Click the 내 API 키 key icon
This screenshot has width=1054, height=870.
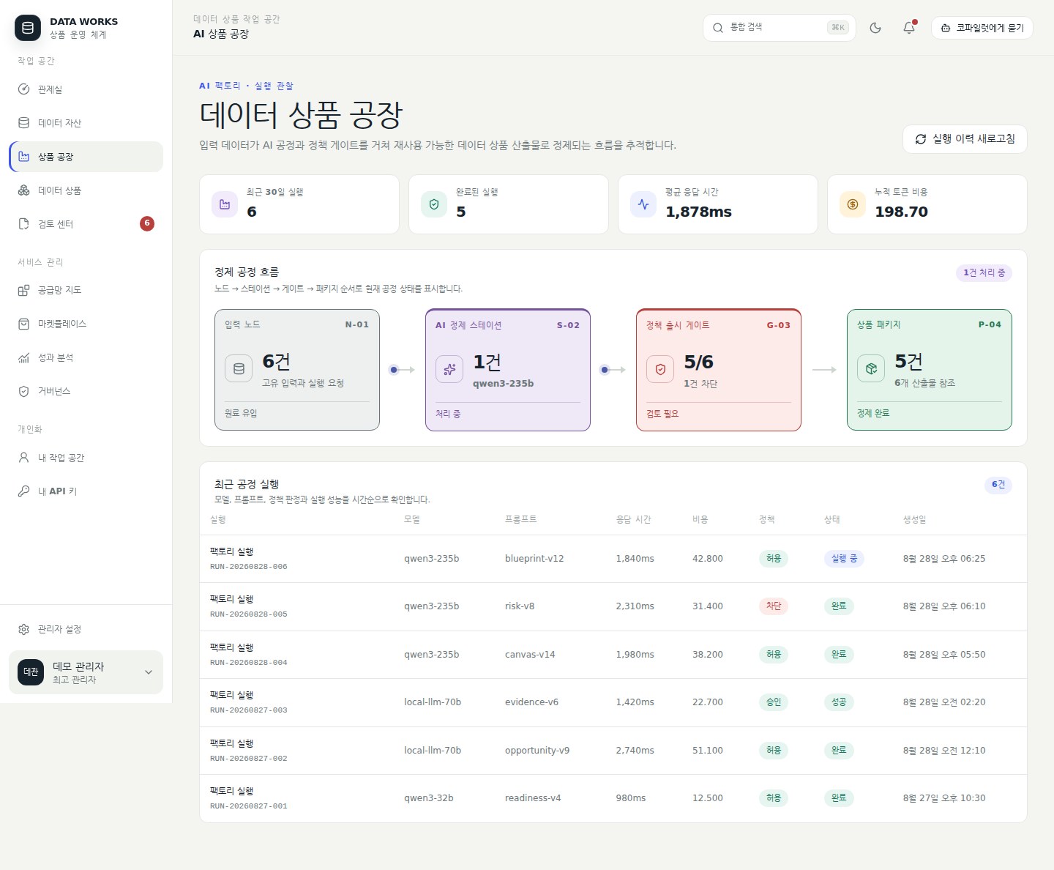click(x=23, y=491)
